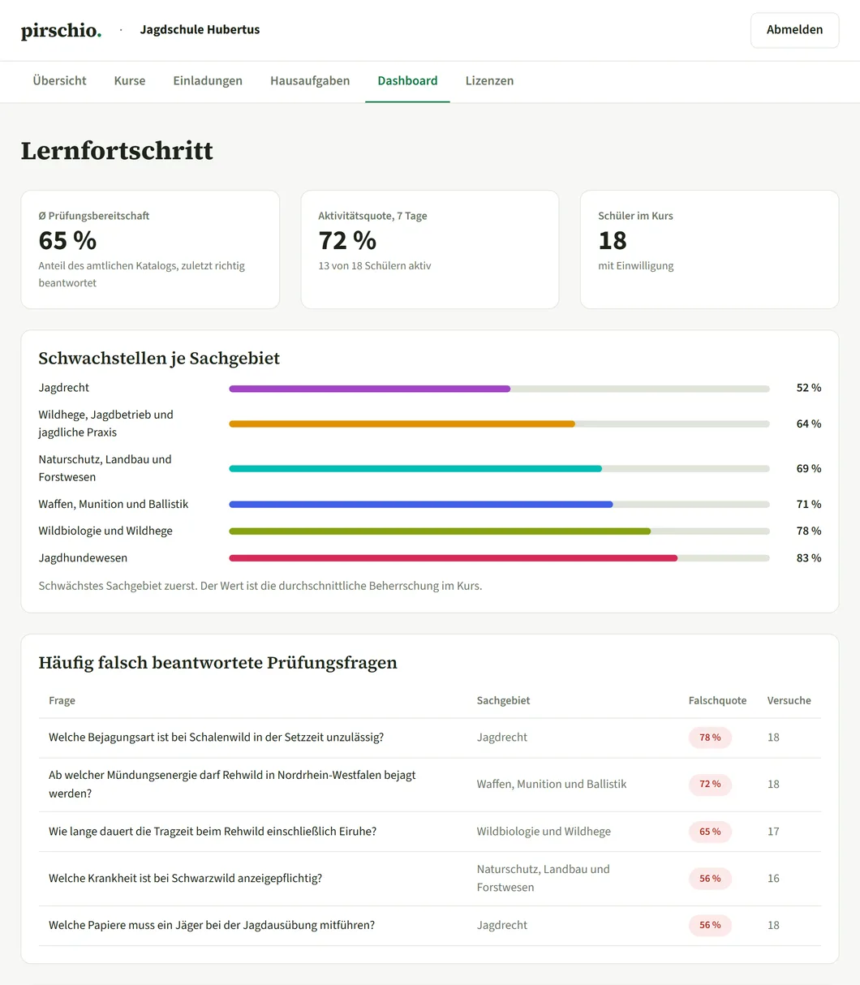Select question about Tragzeit beim Rehwild
The width and height of the screenshot is (860, 985).
coord(213,832)
